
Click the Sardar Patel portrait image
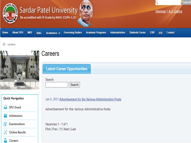coord(85,13)
